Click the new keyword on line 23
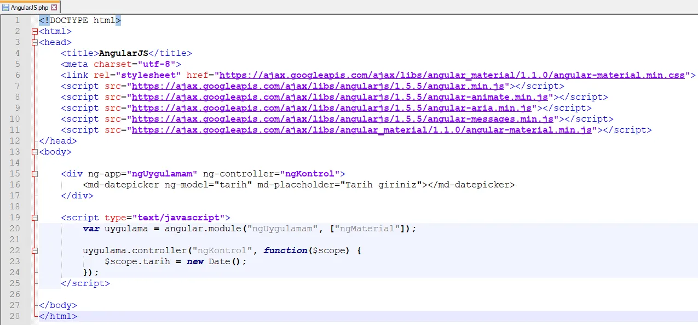The height and width of the screenshot is (325, 698). [195, 261]
